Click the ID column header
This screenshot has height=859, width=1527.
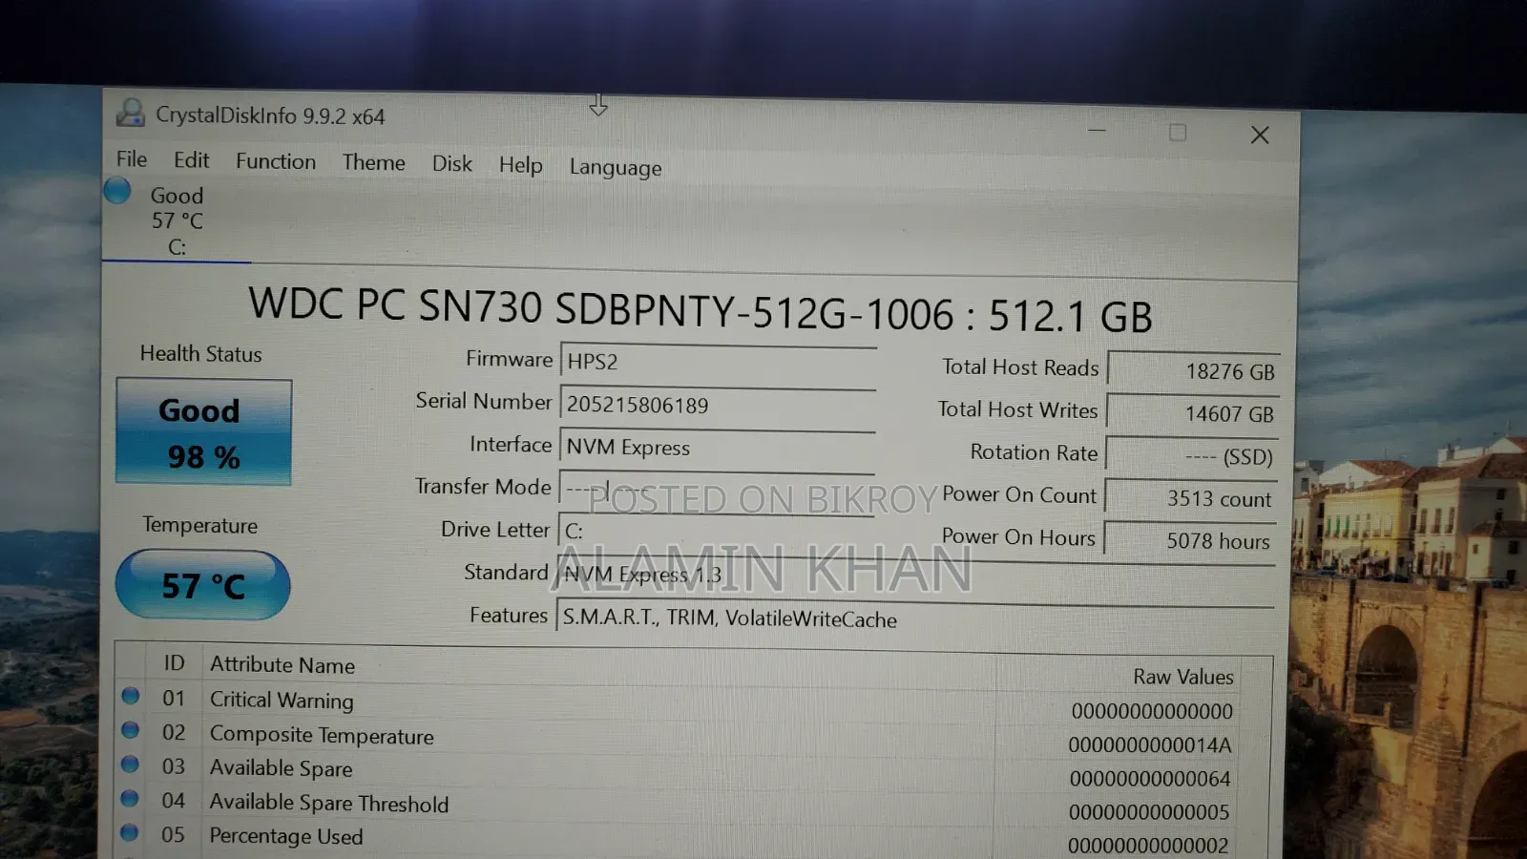(174, 662)
